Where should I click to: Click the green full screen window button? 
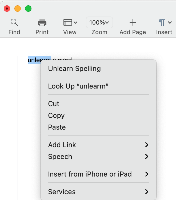(x=28, y=9)
